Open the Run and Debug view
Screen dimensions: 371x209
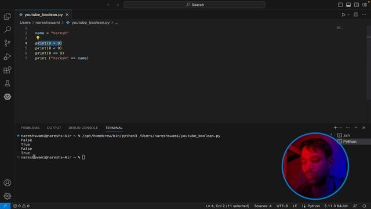8,56
